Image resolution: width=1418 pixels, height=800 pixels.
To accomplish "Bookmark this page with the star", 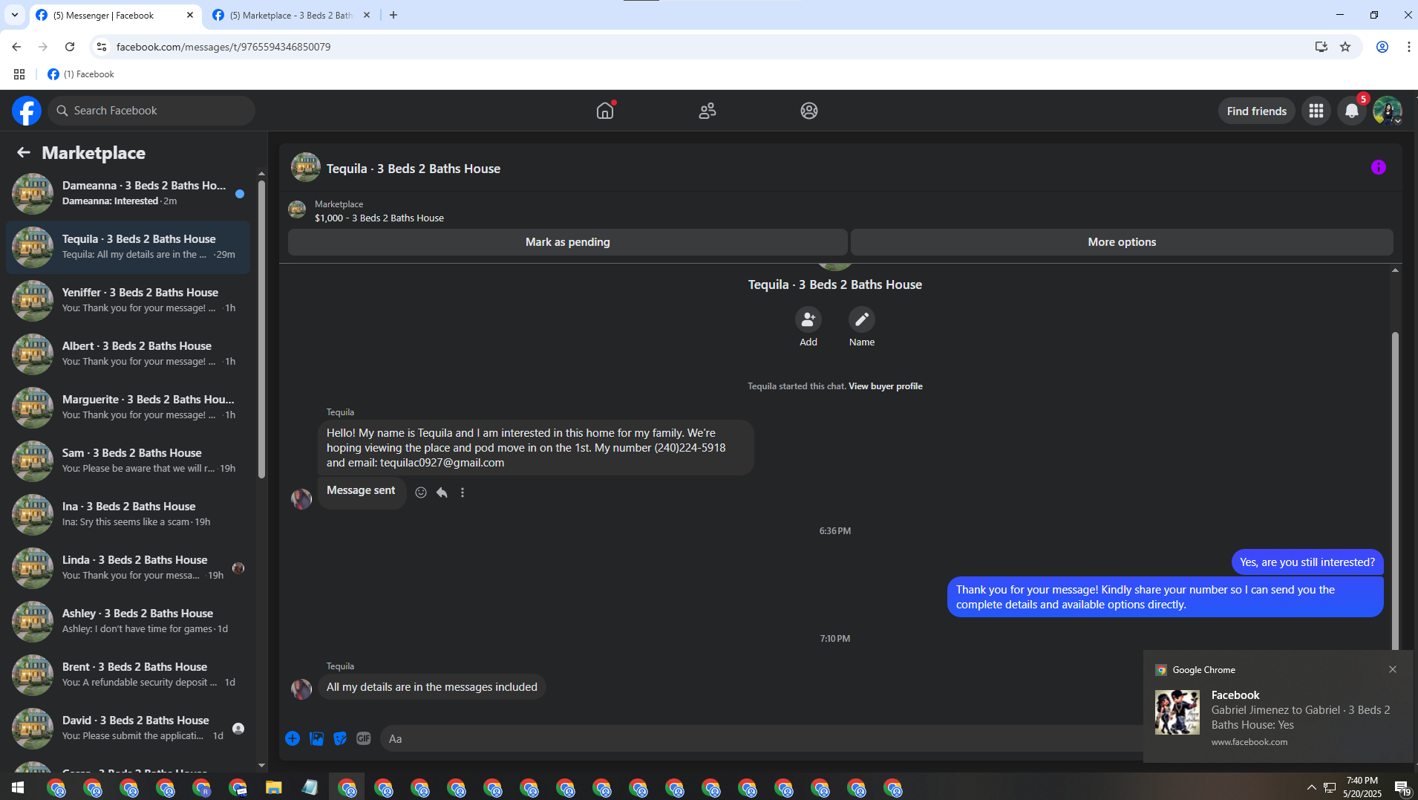I will [x=1345, y=47].
